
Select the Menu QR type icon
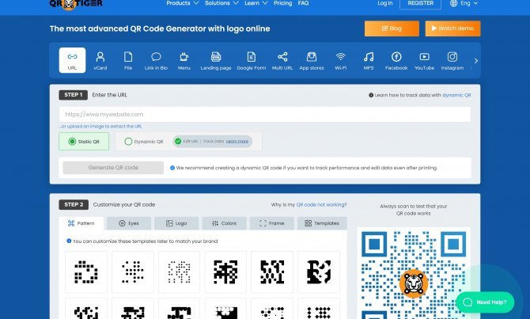(184, 56)
